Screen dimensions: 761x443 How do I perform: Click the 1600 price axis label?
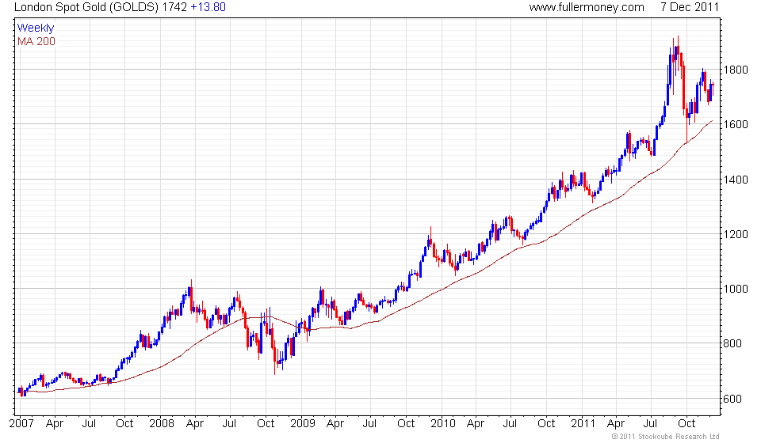[x=736, y=124]
